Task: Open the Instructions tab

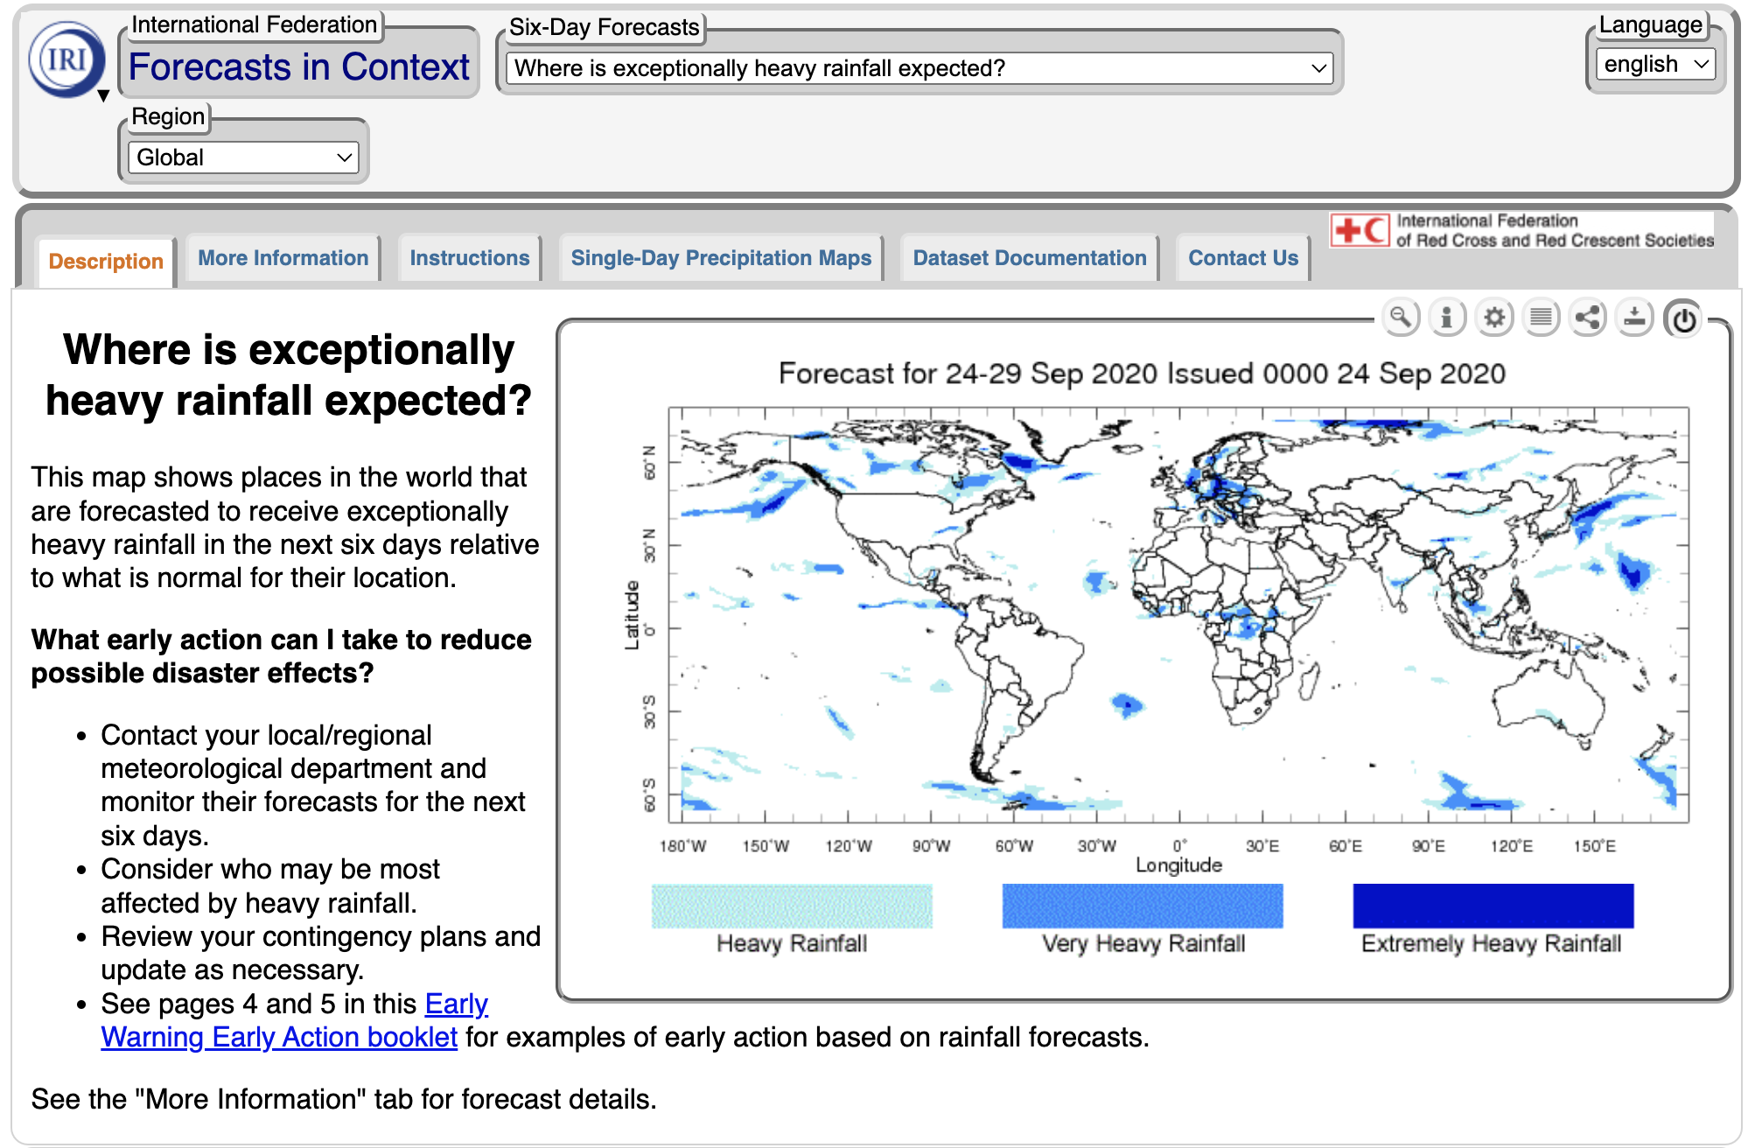Action: [470, 258]
